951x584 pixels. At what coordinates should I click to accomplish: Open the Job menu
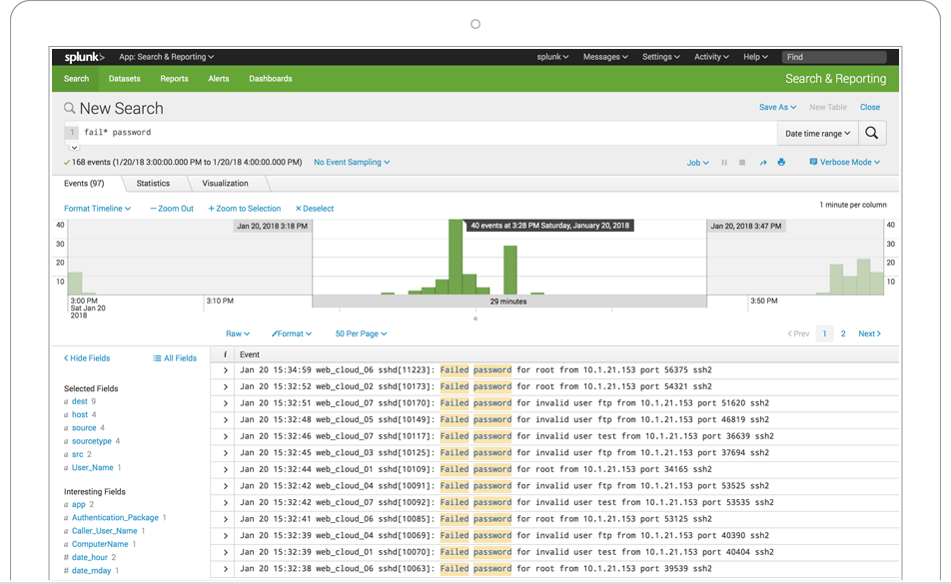coord(697,163)
